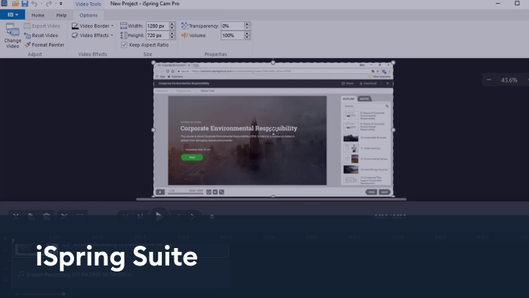Focus the Volume field showing 100%
The image size is (529, 298).
(233, 36)
